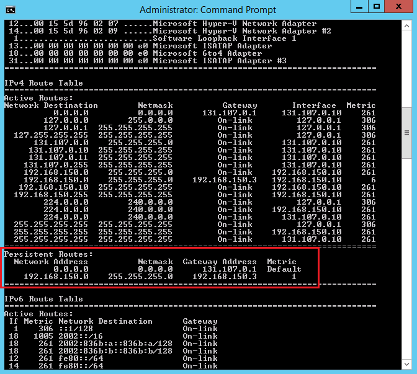Image resolution: width=417 pixels, height=374 pixels.
Task: Click MAC address '00 15 5d 96 02 09'
Action: coord(76,31)
